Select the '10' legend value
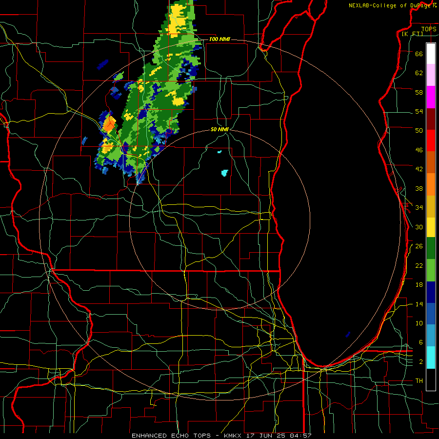This screenshot has height=439, width=439. (419, 323)
